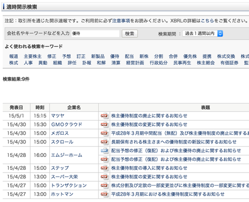
Task: Open PDF for ホットマン disclosure
Action: (x=105, y=194)
